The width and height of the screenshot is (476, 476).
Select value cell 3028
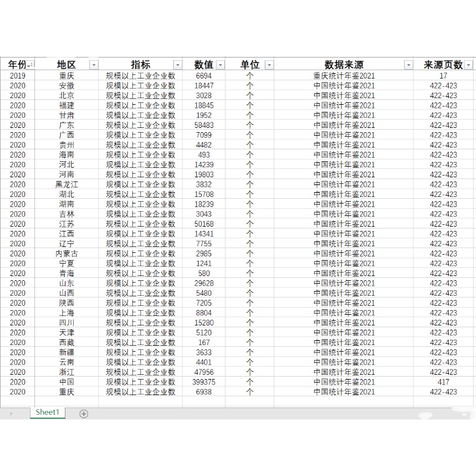[x=203, y=95]
